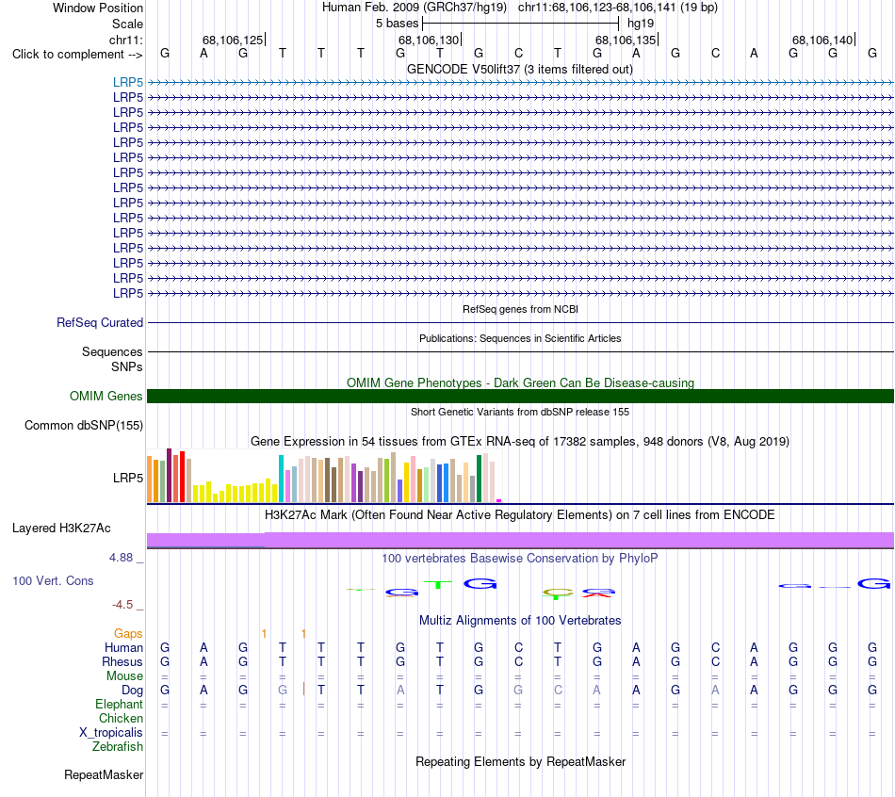Screen dimensions: 895x797
Task: Open '100 vertebrates Basewise Conservation by PhyloP' title
Action: 520,559
